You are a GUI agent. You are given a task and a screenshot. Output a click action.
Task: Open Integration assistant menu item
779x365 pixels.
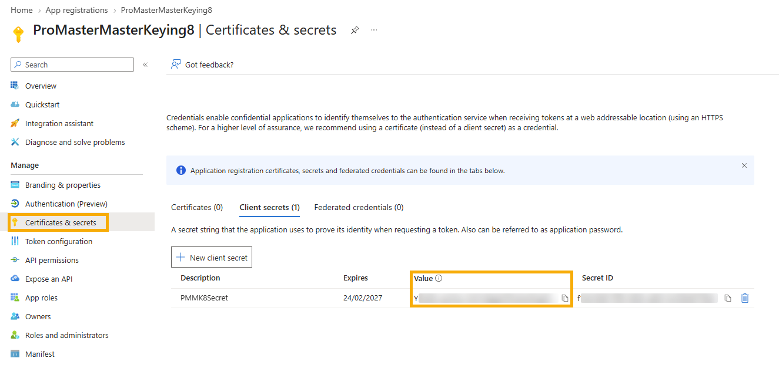click(x=59, y=123)
